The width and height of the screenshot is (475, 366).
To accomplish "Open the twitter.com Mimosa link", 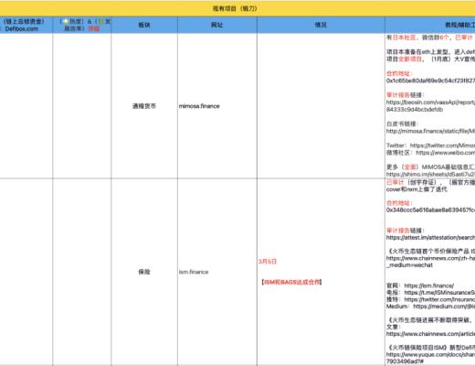I will [x=442, y=145].
